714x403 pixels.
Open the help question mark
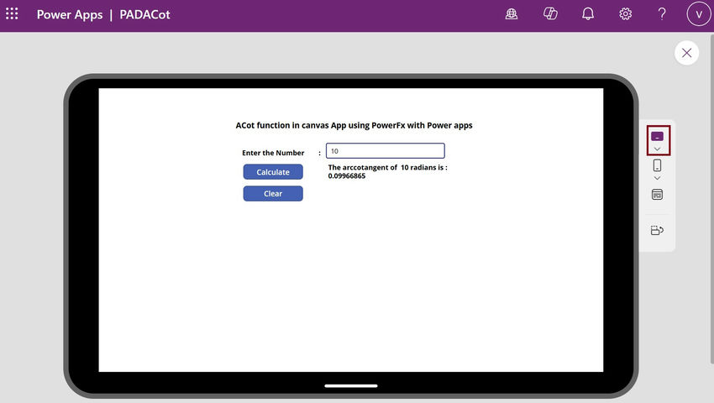[x=662, y=14]
